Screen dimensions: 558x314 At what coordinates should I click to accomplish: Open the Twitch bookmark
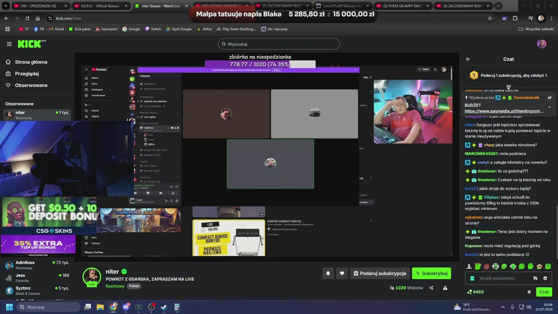153,29
